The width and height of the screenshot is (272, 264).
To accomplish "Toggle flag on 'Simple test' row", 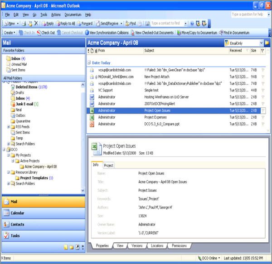I will 263,90.
